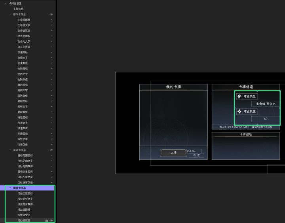Select the 攻击力数值 layer
Image resolution: width=285 pixels, height=223 pixels.
click(x=24, y=47)
